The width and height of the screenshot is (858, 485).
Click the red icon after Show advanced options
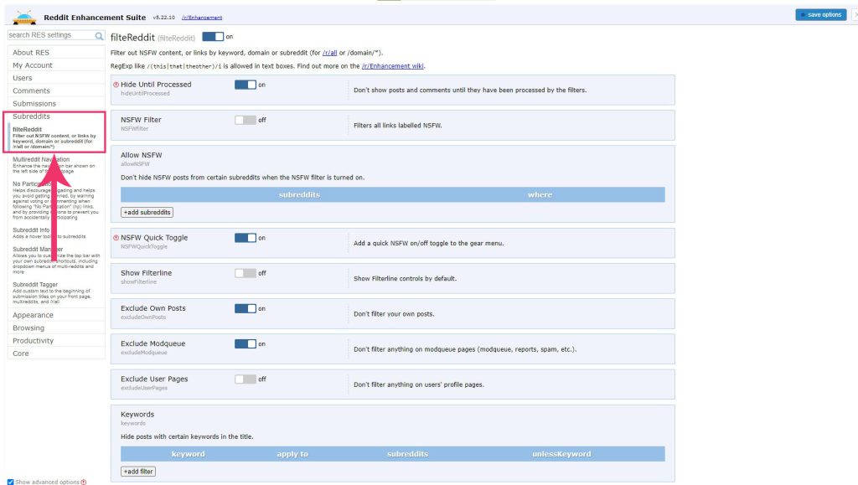(84, 482)
